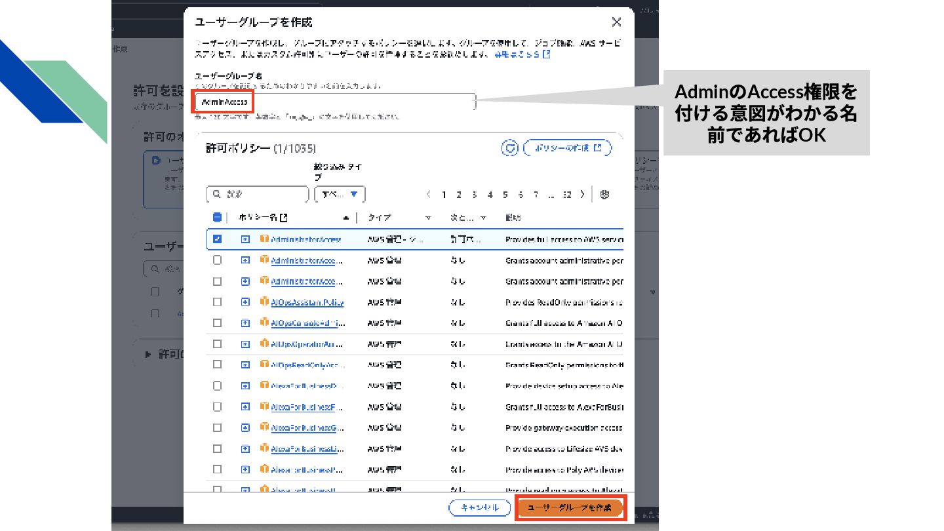Open the 詳細はこちら learn more link
Screen dimensions: 944x531
[x=522, y=54]
